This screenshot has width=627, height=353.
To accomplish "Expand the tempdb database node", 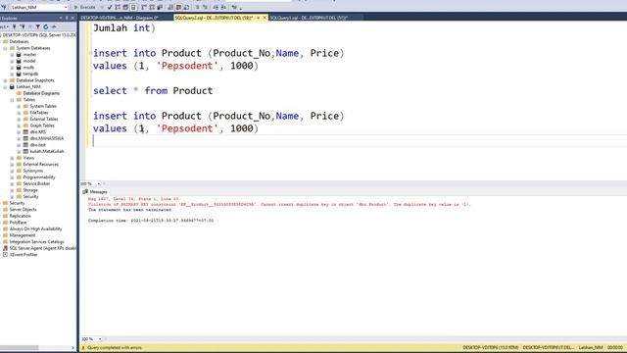I will (x=12, y=74).
